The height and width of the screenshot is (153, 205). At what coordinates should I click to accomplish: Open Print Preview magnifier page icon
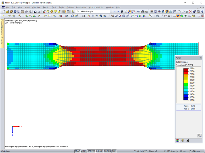(30, 12)
